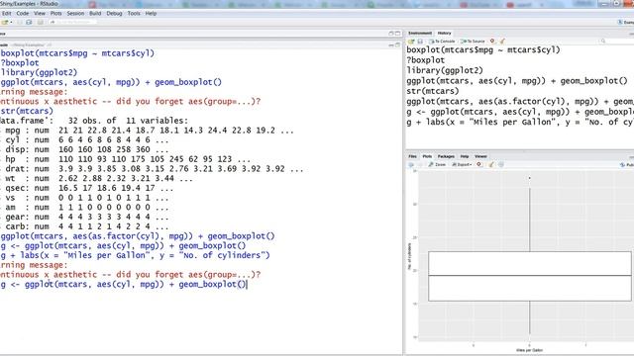Minimize the console pane
The image size is (634, 356).
(x=390, y=44)
